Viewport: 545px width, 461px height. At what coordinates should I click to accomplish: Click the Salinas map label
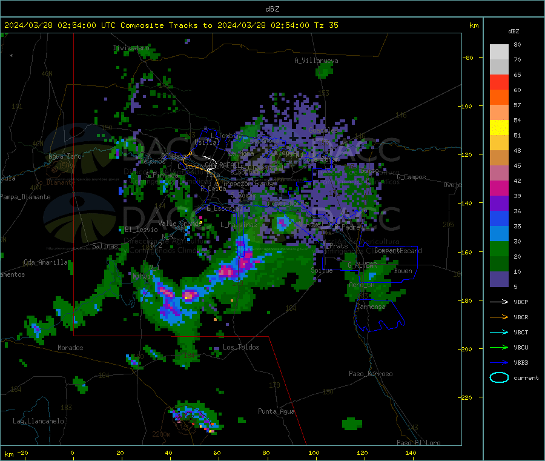pos(105,246)
